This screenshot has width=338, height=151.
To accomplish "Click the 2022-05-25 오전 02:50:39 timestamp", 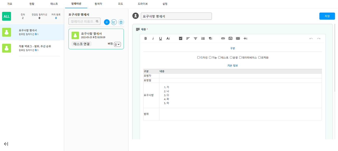I will pyautogui.click(x=93, y=37).
